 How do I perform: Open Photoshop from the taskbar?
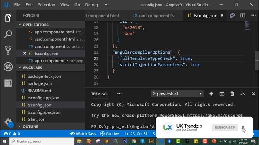(125, 141)
